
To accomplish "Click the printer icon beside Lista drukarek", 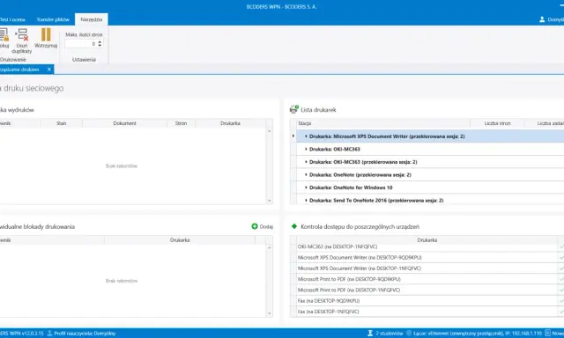I will click(293, 109).
